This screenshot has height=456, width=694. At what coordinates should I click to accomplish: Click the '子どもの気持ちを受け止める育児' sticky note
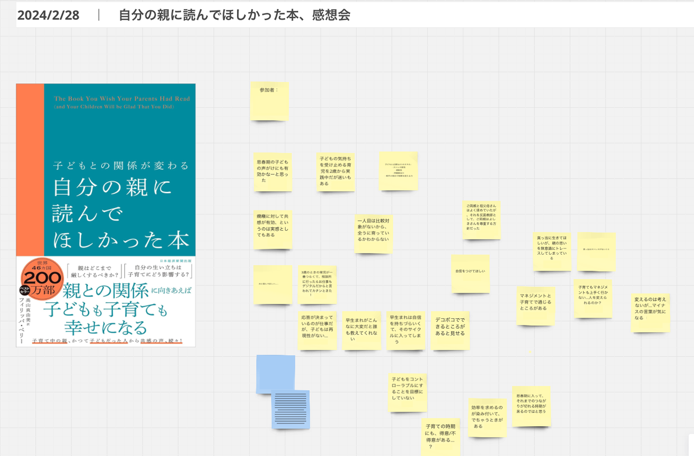point(335,172)
